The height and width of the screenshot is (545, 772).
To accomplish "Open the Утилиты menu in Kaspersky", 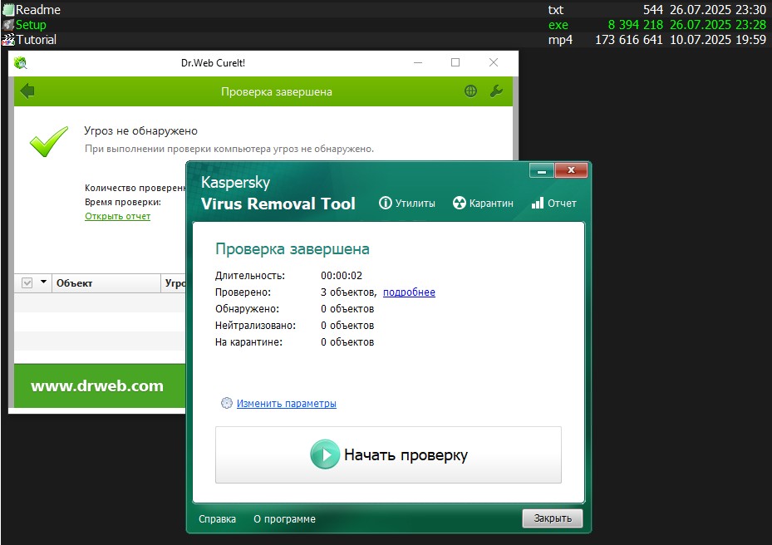I will click(x=407, y=204).
